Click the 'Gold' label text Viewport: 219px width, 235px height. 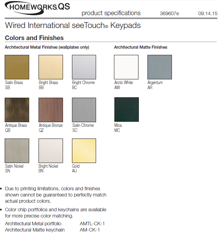point(76,166)
